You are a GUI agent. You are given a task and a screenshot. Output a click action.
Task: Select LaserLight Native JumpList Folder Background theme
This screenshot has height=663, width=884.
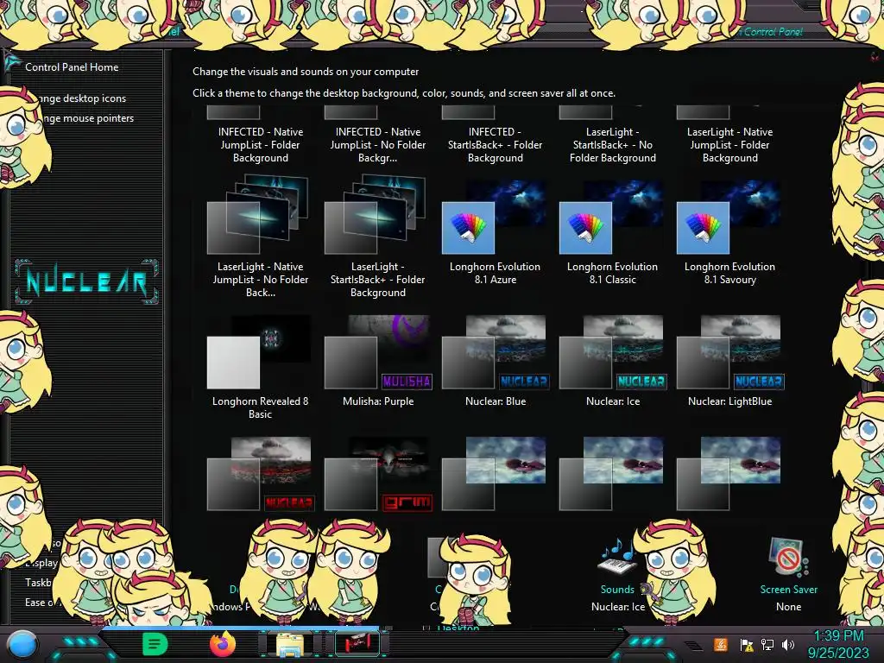tap(729, 136)
